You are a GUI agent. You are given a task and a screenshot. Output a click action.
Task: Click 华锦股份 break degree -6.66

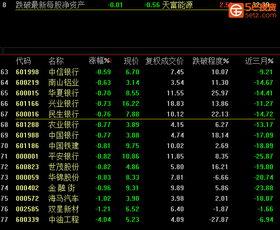220,177
